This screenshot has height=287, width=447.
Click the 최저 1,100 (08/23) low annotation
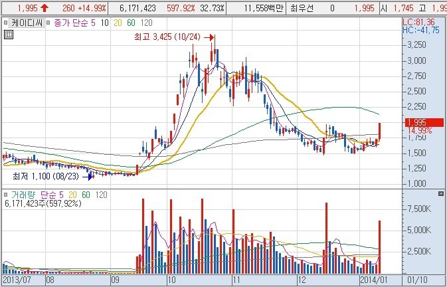click(x=46, y=177)
